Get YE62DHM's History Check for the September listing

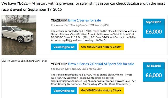tap(101, 47)
